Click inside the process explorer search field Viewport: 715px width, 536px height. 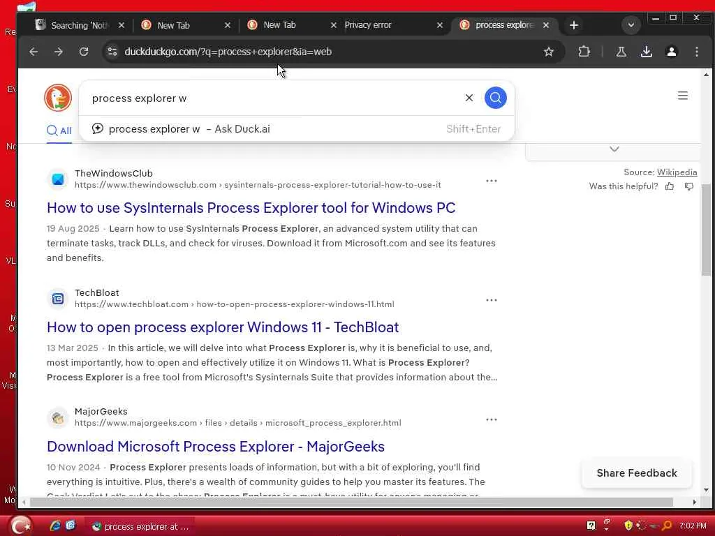(274, 98)
